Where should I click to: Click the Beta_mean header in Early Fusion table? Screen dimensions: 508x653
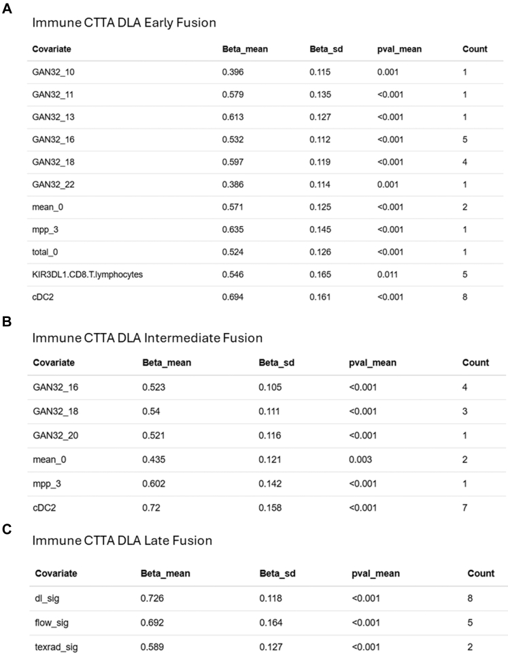click(245, 49)
